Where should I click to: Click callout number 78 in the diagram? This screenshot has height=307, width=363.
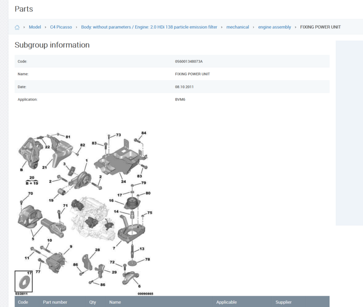coord(147,259)
